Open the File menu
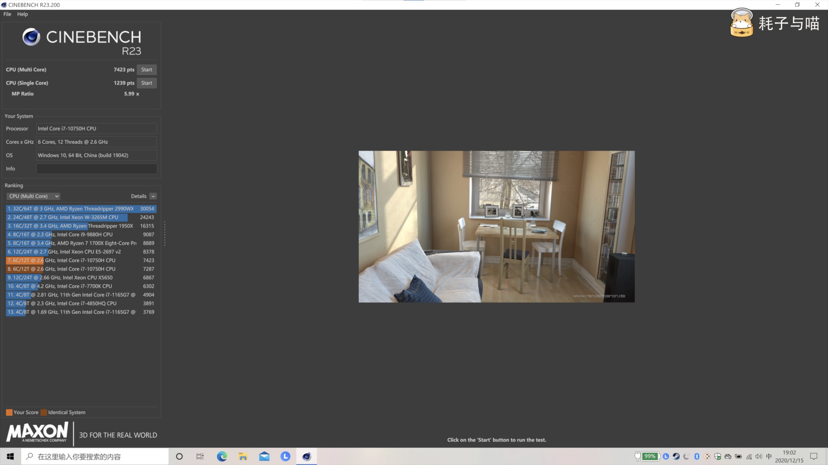The height and width of the screenshot is (465, 828). 7,14
